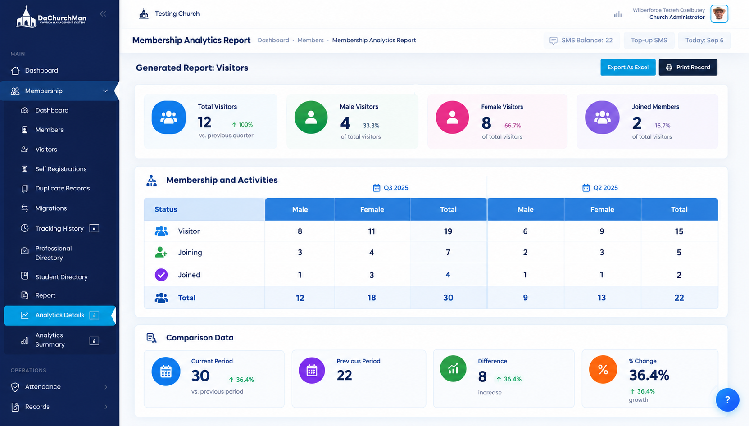Screen dimensions: 749x426
Task: Click the Previous Period purple calendar icon
Action: (312, 371)
